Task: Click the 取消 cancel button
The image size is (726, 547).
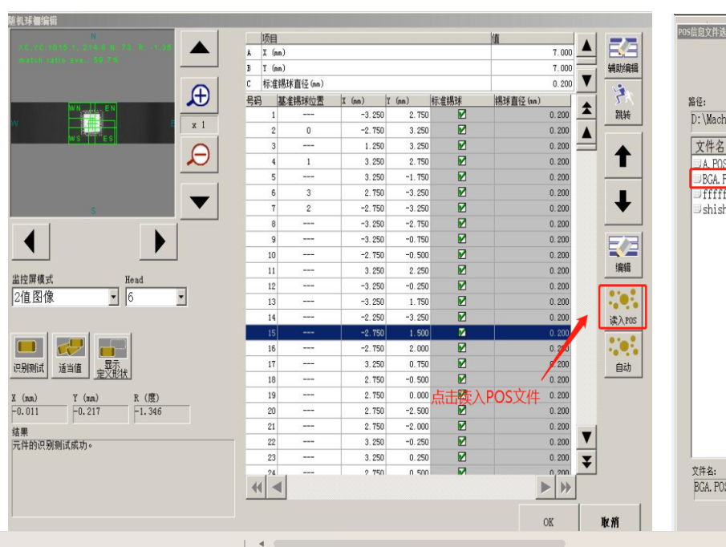Action: (610, 522)
